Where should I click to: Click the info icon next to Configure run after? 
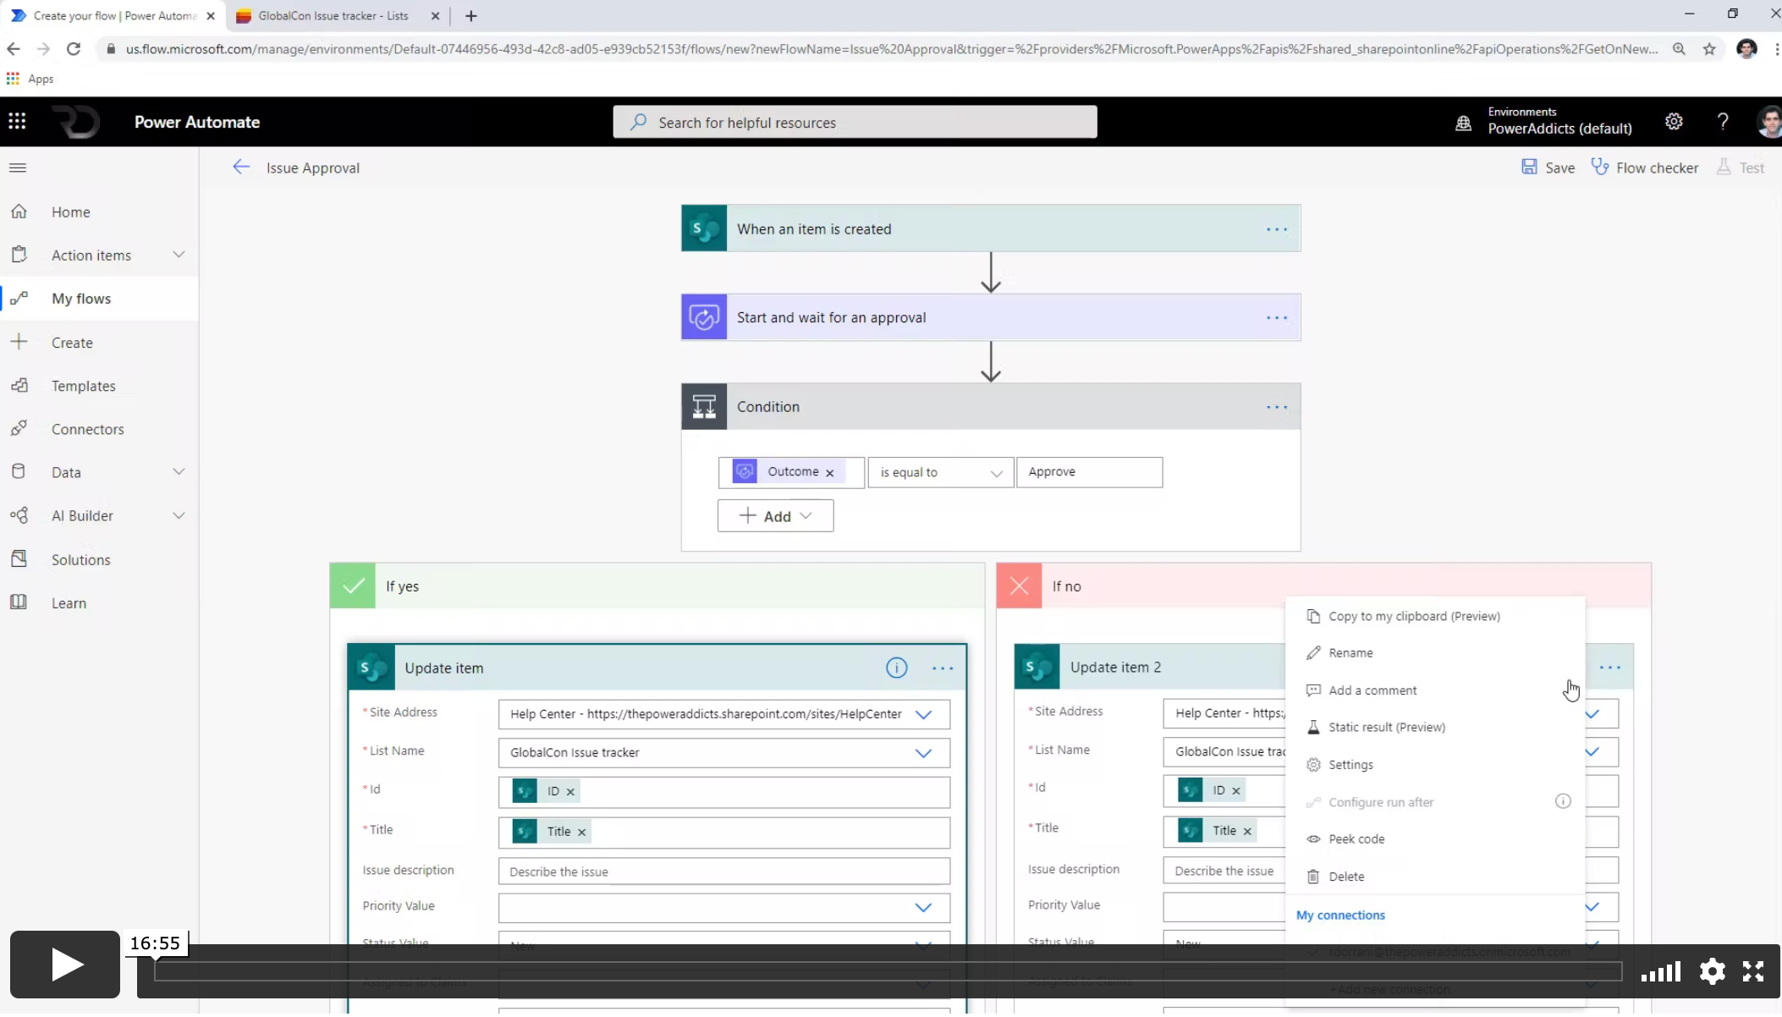point(1563,801)
